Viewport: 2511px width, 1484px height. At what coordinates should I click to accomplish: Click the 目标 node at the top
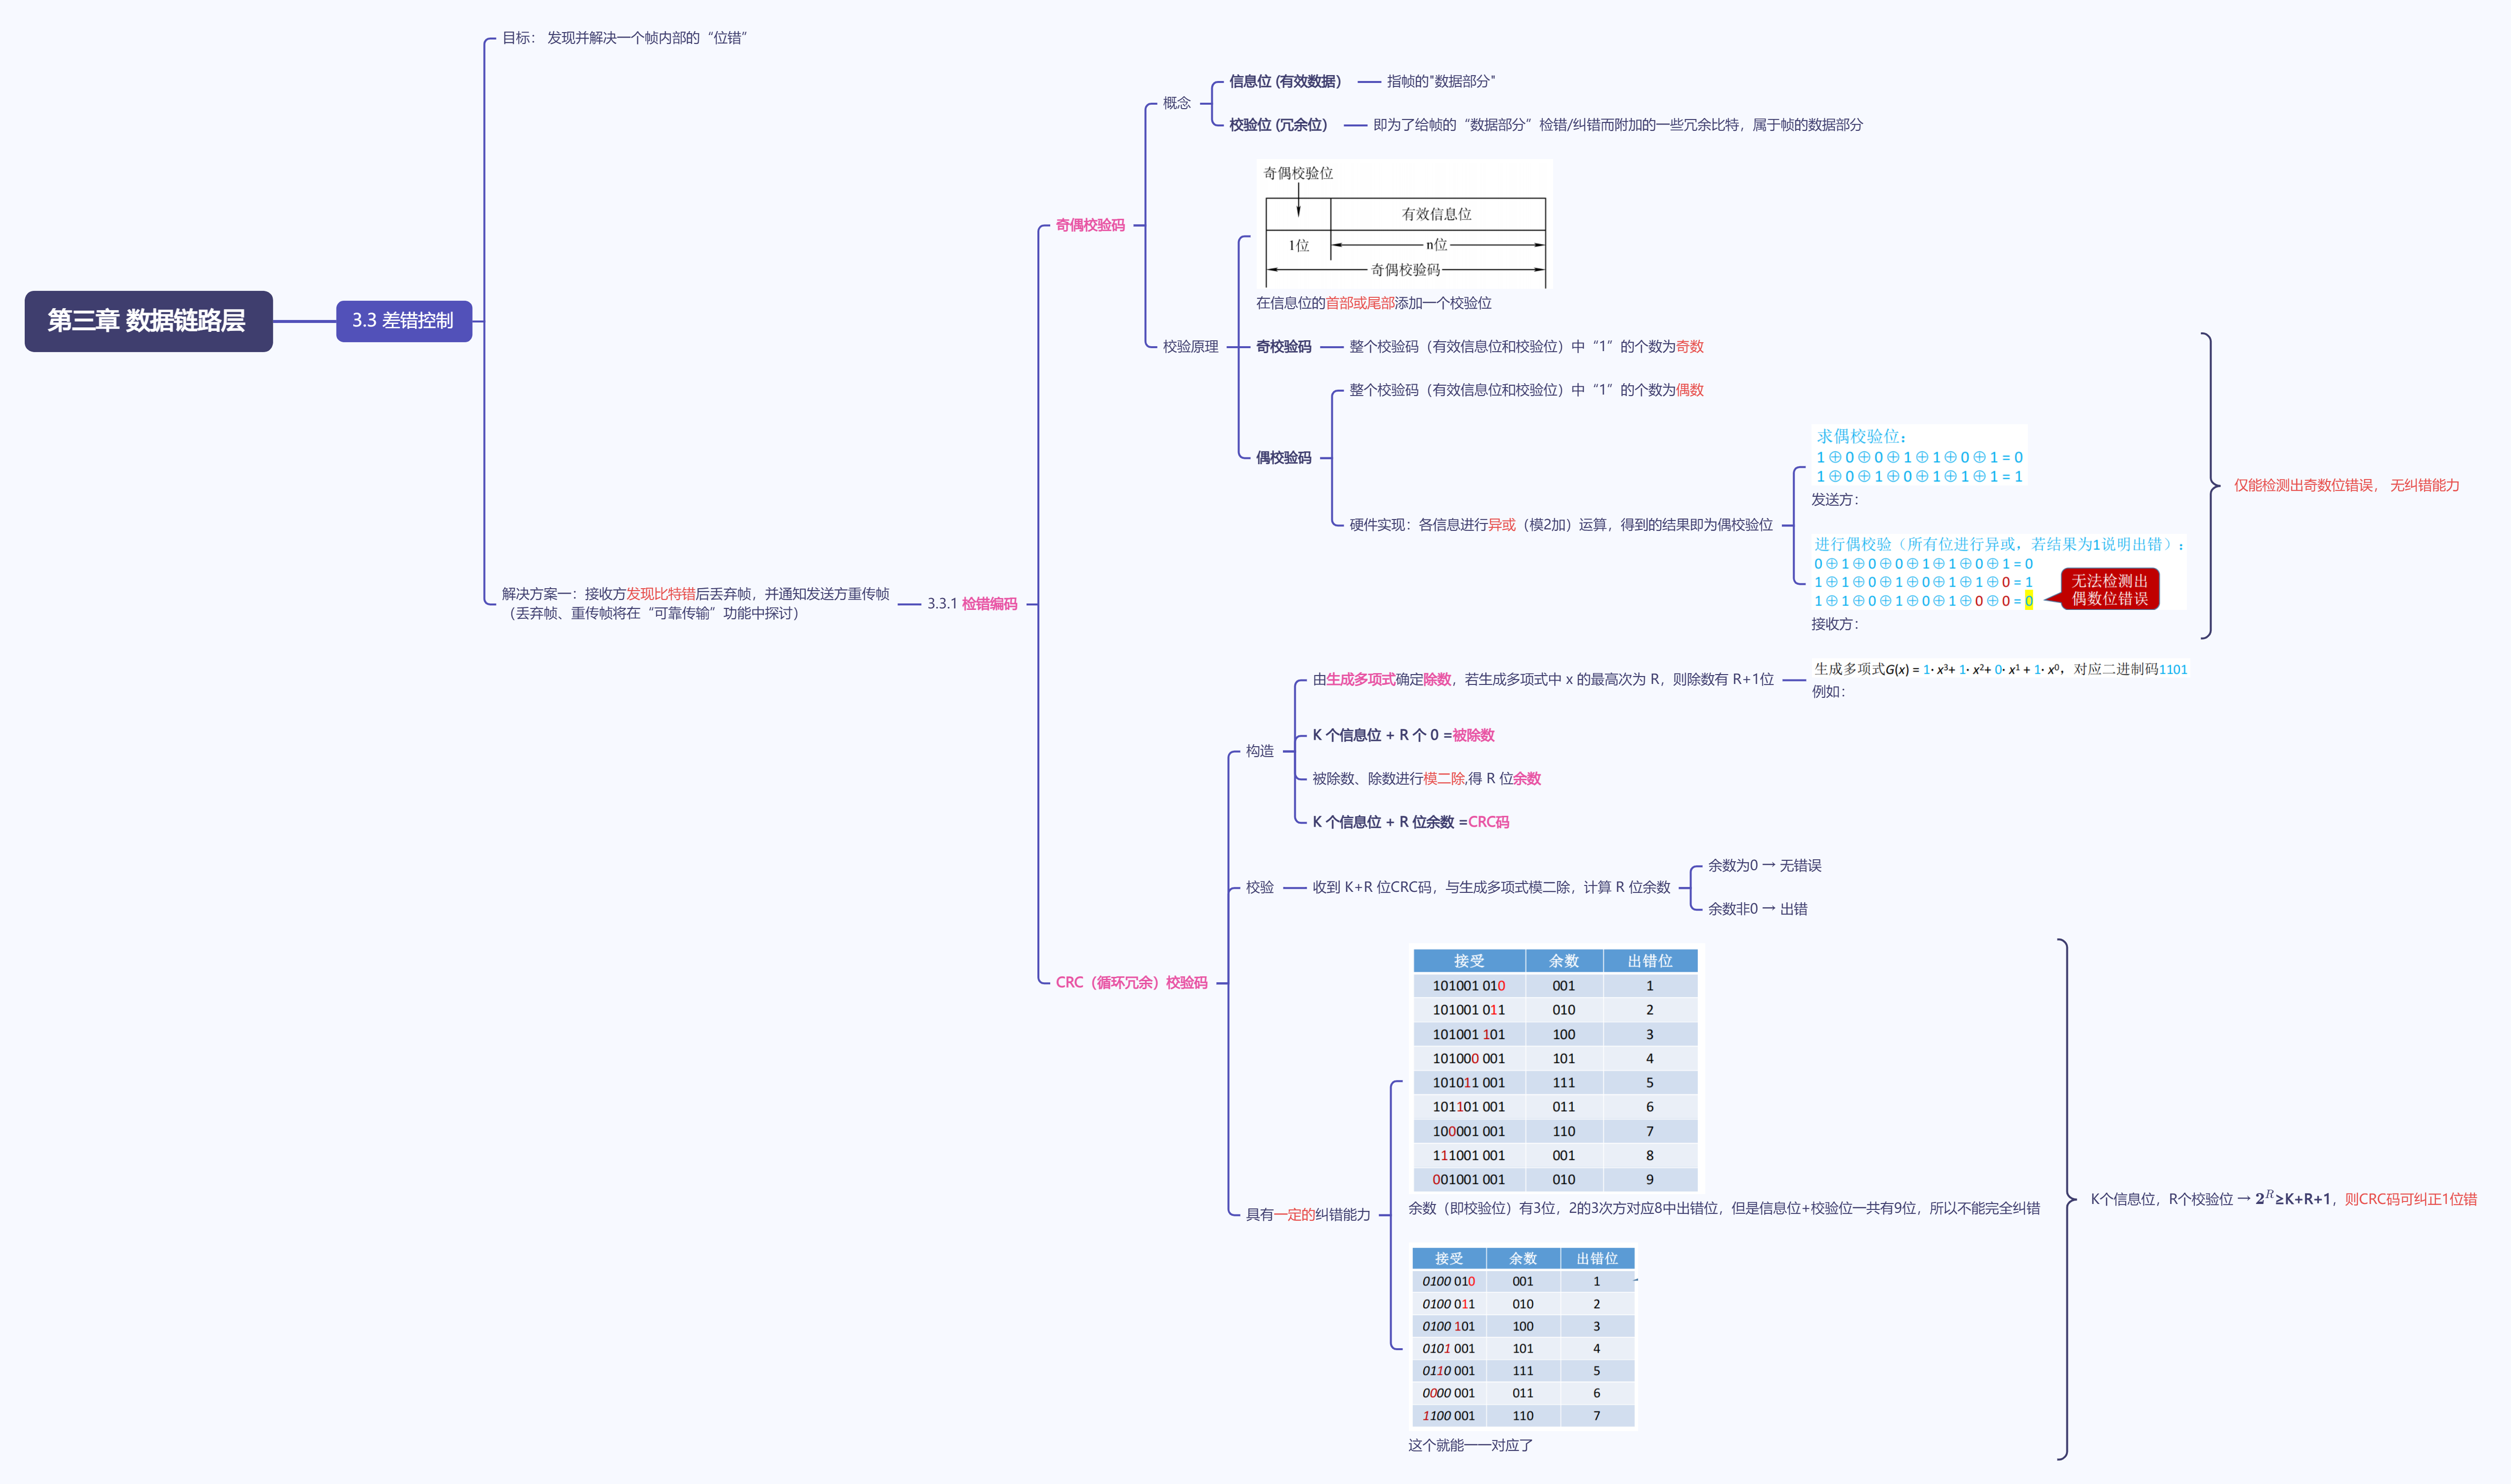[624, 38]
